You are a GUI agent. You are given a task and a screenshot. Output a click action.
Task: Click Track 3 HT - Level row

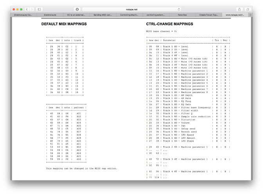(188, 53)
